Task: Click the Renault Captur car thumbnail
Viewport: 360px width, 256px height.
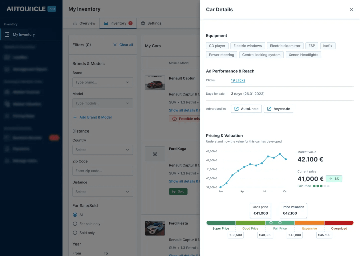Action: click(155, 82)
